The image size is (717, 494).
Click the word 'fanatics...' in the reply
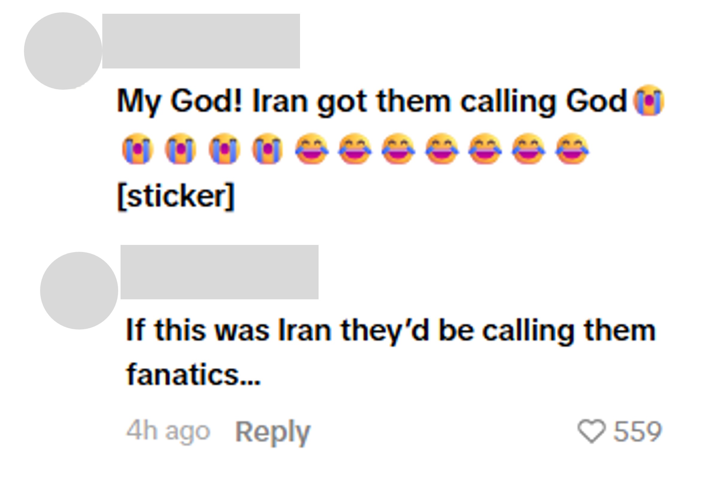pyautogui.click(x=194, y=374)
